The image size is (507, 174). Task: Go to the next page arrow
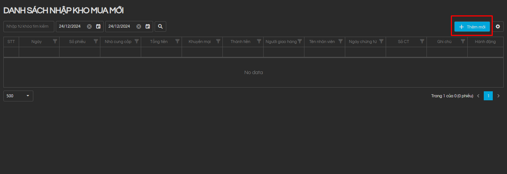pyautogui.click(x=498, y=96)
